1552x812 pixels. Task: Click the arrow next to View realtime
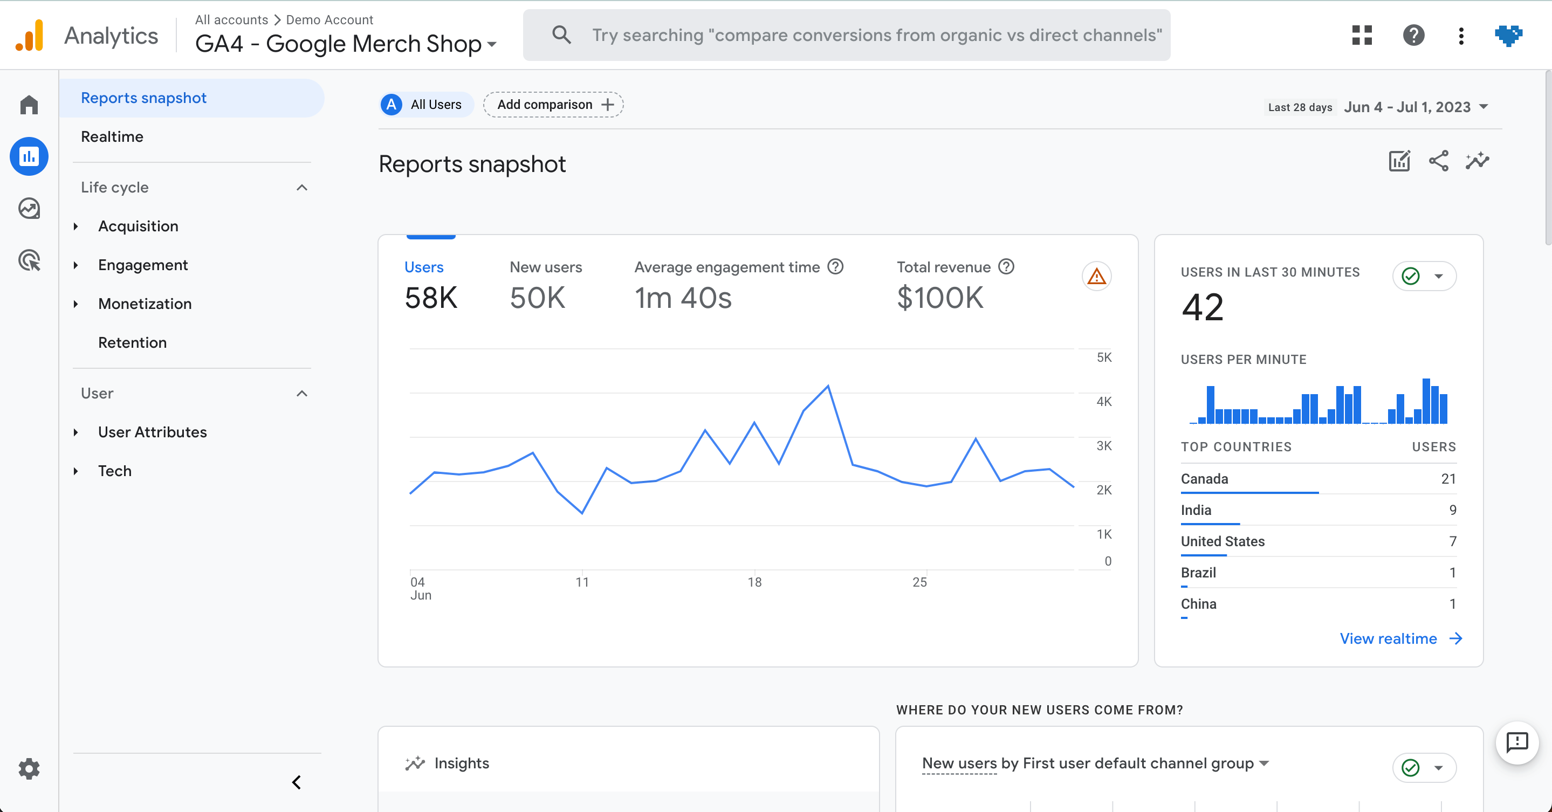tap(1455, 638)
